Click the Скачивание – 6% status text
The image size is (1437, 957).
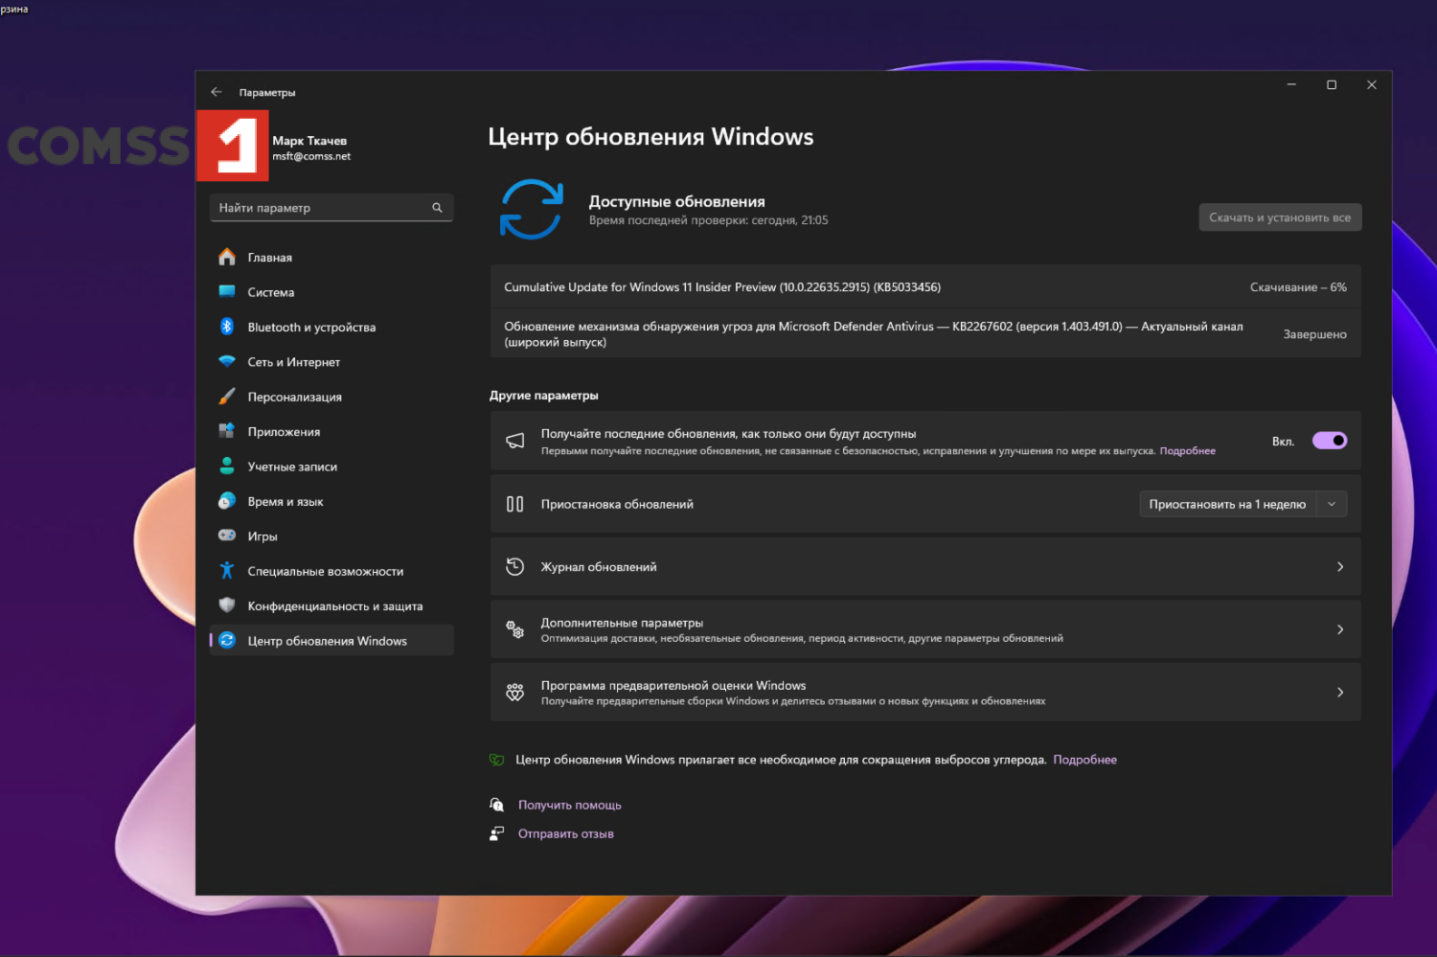click(x=1298, y=287)
